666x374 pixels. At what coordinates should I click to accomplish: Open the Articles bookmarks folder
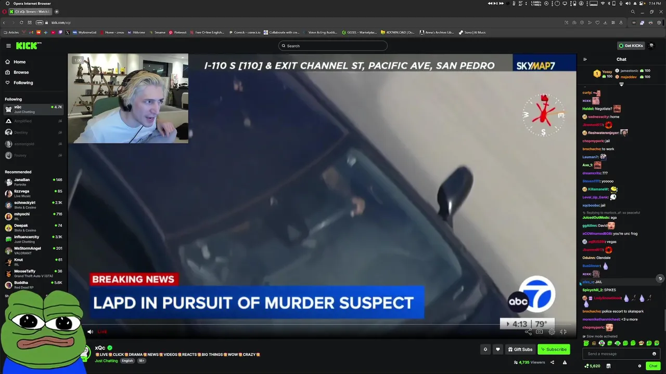11,32
